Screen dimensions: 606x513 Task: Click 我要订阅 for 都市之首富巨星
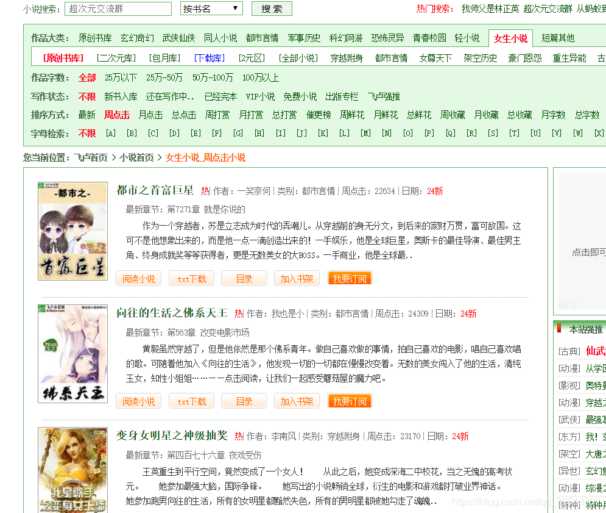350,279
